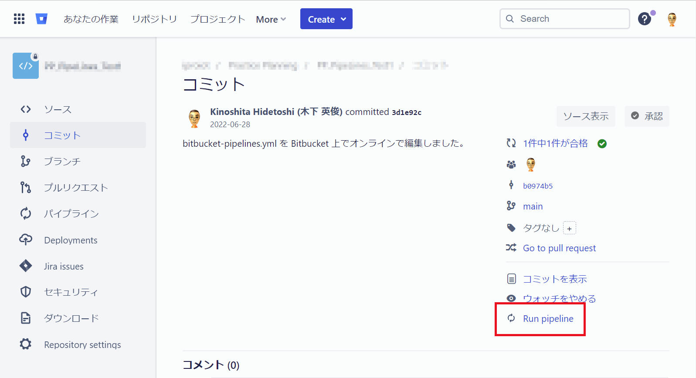Viewport: 696px width, 378px height.
Task: Click the ソース表示 button
Action: pos(585,116)
